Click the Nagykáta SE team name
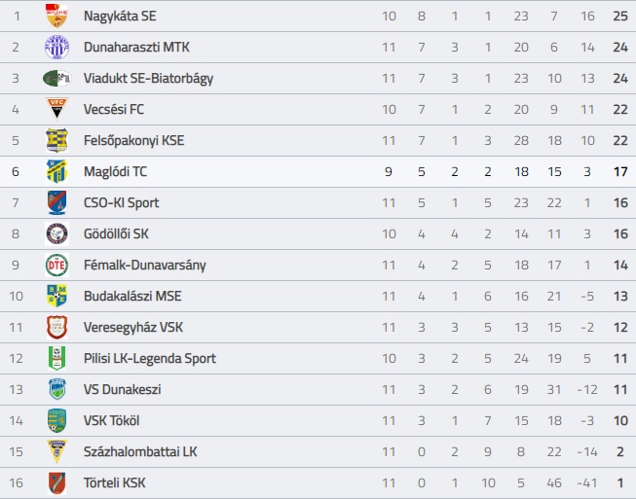Viewport: 636px width, 499px height. point(120,16)
